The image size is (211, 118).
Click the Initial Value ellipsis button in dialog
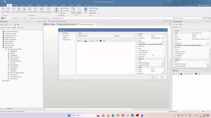163,42
